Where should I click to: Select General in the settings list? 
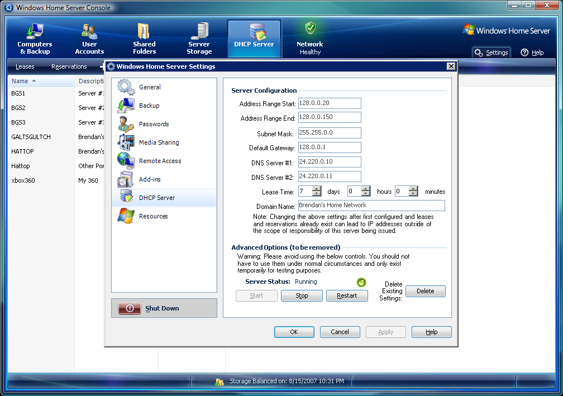pos(164,87)
